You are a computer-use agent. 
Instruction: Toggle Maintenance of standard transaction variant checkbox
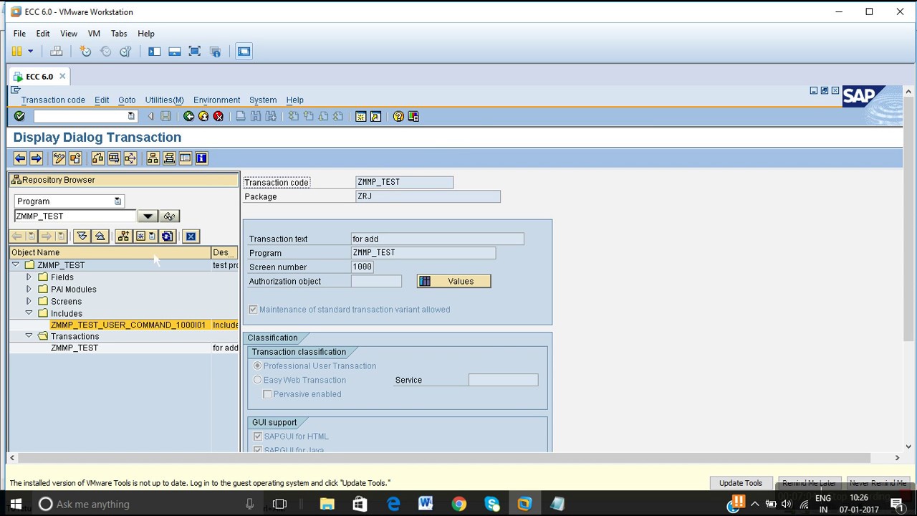tap(253, 310)
